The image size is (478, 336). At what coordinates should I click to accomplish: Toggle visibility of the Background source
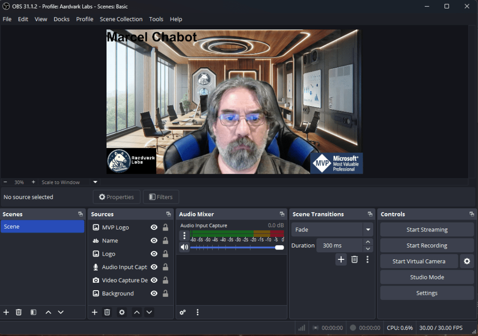pyautogui.click(x=154, y=293)
